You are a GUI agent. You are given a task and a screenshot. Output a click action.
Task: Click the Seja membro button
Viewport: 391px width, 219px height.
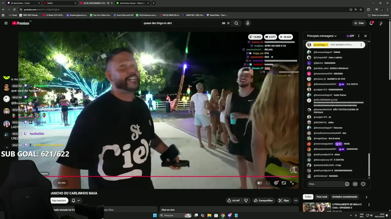pyautogui.click(x=59, y=200)
